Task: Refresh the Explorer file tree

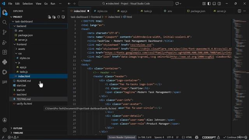Action: 59,17
